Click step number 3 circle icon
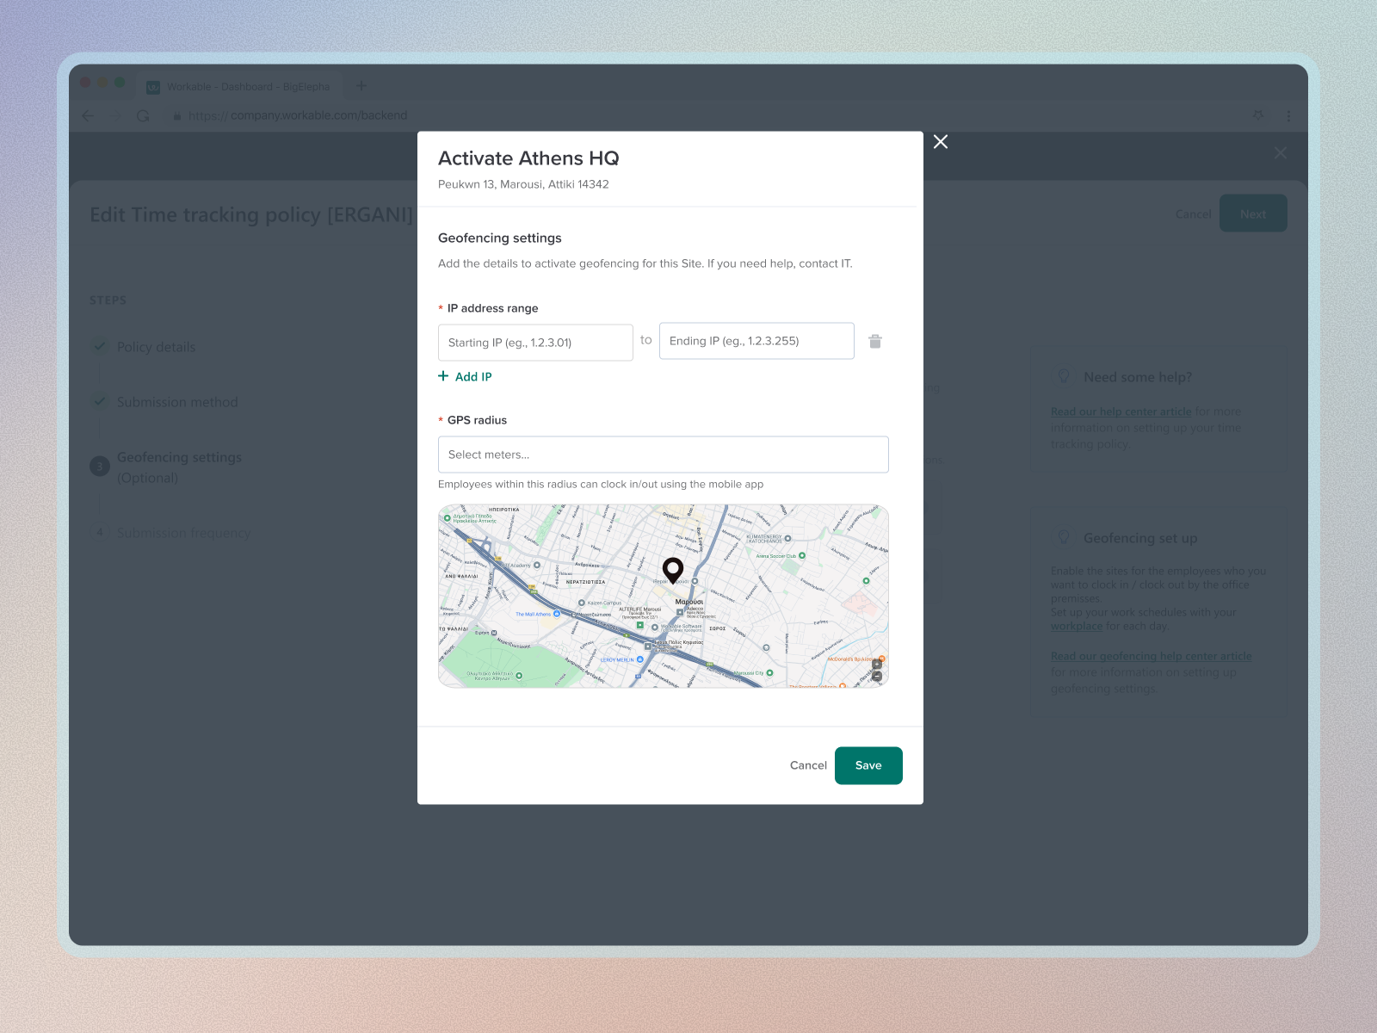The height and width of the screenshot is (1033, 1377). coord(100,467)
